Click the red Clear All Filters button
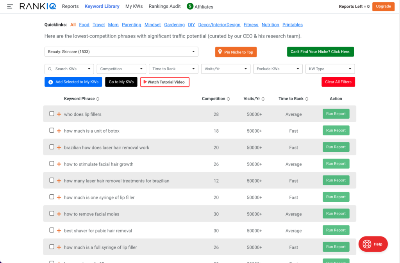Screen dimensions: 400x263 [x=338, y=82]
